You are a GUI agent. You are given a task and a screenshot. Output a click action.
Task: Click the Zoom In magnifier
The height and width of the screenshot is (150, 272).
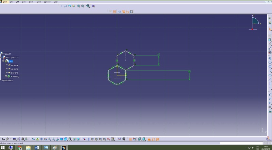(x=49, y=139)
